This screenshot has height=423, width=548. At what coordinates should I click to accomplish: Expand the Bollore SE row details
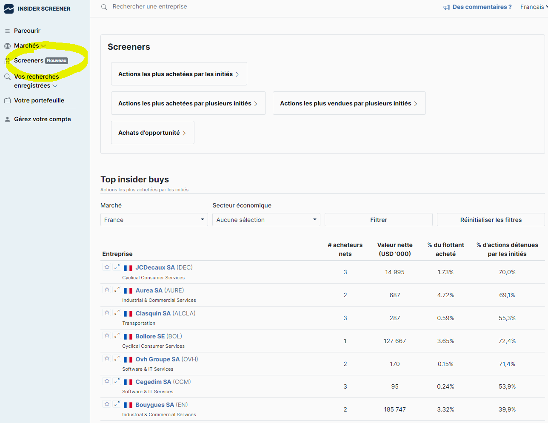117,336
